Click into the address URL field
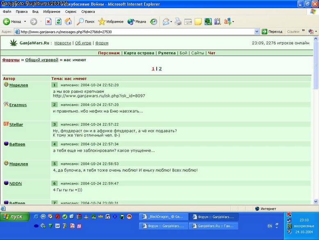Image resolution: width=319 pixels, height=240 pixels. pos(134,32)
